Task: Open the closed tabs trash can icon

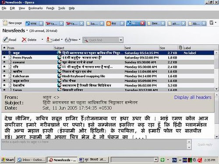Action: [x=211, y=23]
